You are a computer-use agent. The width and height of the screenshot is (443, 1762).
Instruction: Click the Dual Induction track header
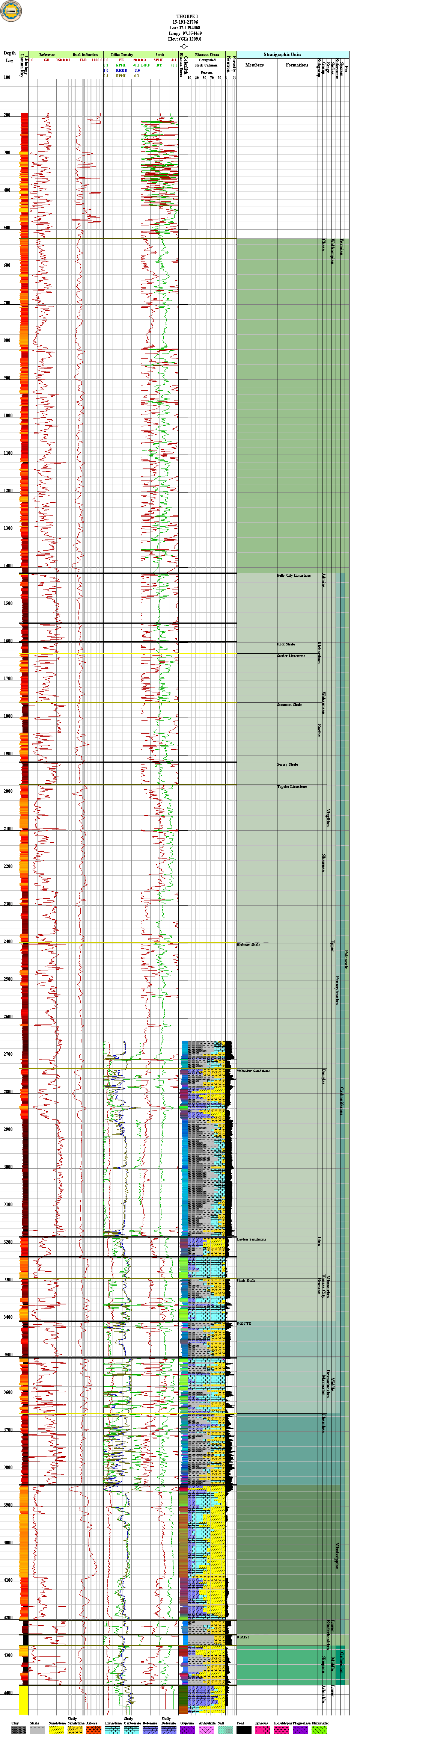click(x=85, y=54)
